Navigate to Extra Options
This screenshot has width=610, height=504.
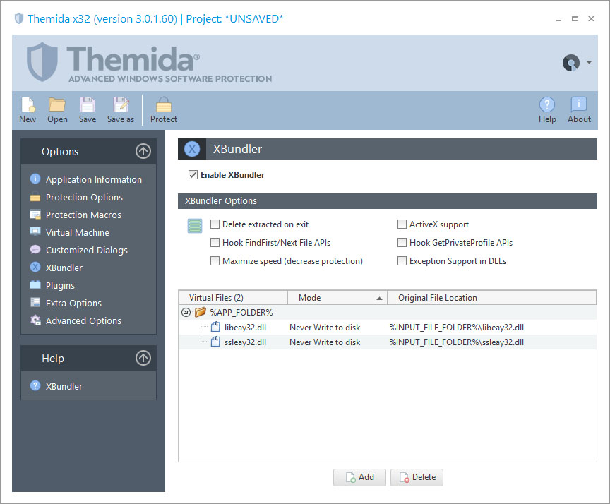click(x=73, y=303)
